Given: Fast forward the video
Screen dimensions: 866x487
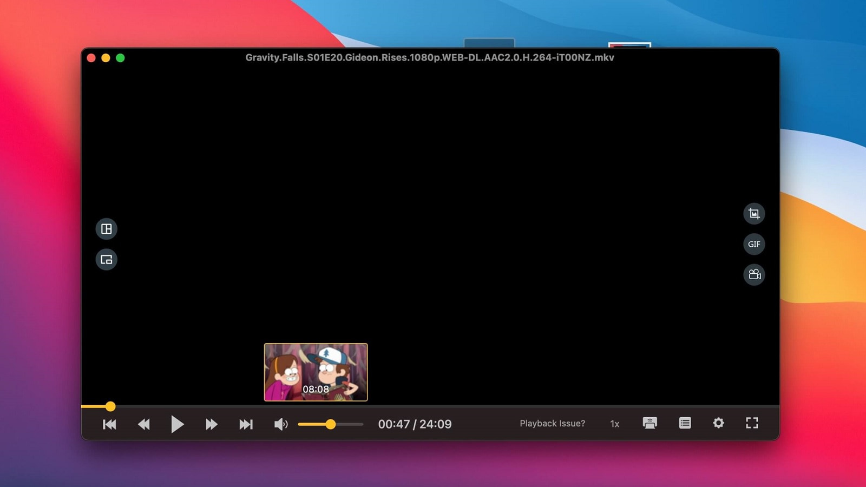Looking at the screenshot, I should tap(211, 424).
